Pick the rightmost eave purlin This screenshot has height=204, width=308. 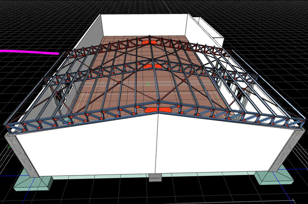pyautogui.click(x=268, y=84)
